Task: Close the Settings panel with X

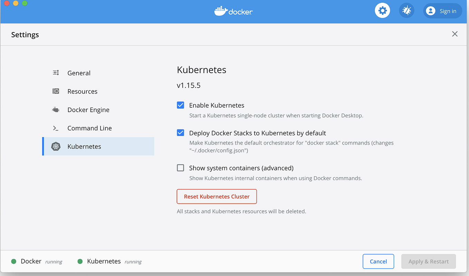Action: point(455,34)
